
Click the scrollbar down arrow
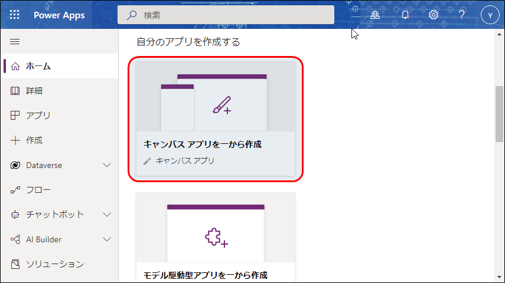click(499, 277)
